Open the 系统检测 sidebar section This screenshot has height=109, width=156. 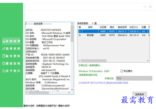(11, 41)
